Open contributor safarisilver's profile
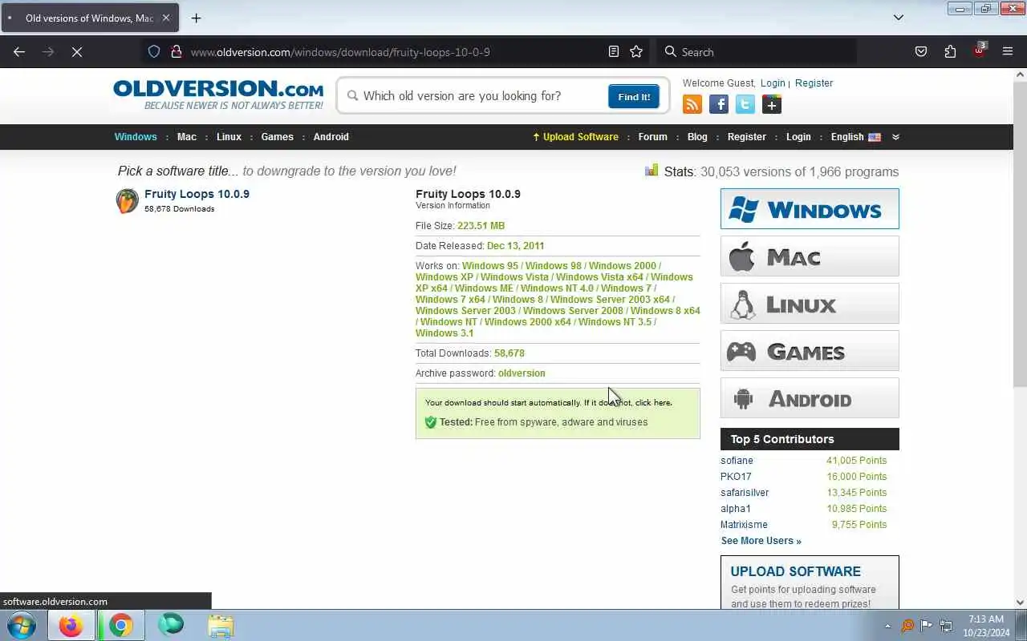 (745, 493)
